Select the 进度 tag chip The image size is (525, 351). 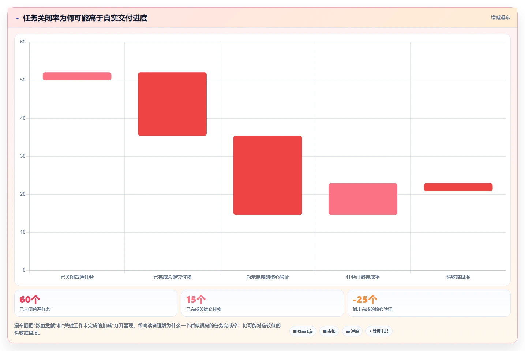[x=352, y=331]
